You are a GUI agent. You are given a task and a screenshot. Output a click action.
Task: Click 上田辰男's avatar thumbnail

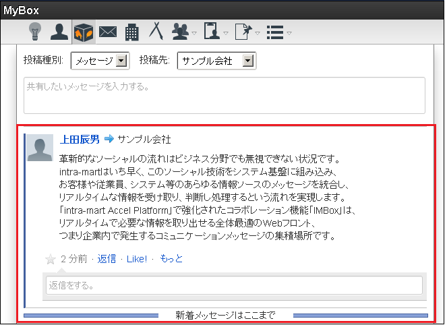click(40, 148)
